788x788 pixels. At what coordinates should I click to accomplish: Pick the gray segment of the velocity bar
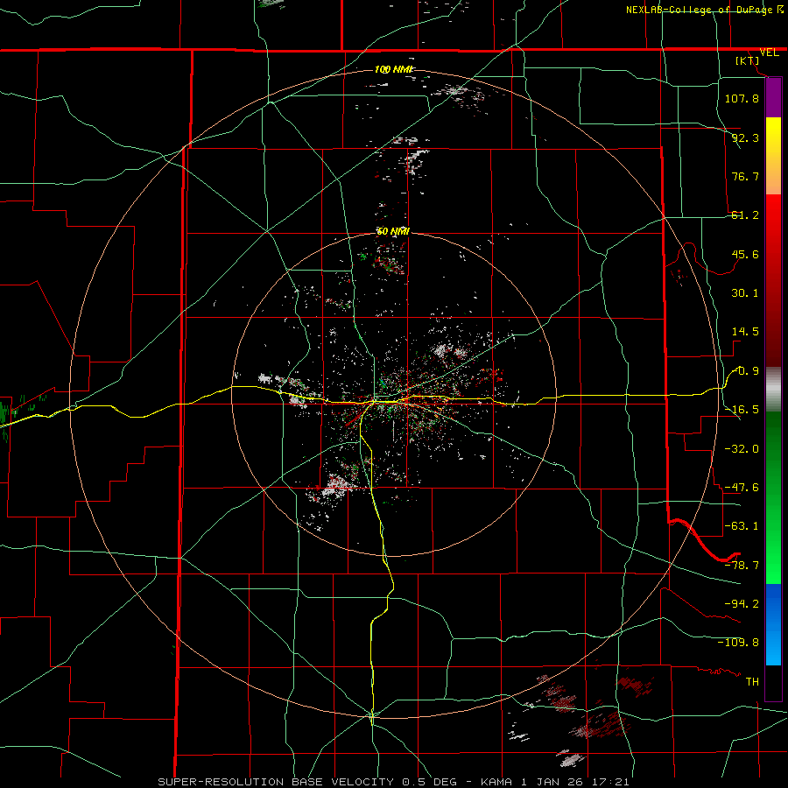(x=773, y=390)
